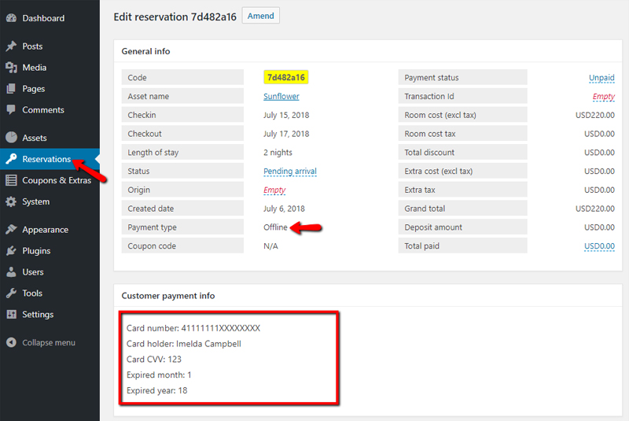Viewport: 629px width, 421px height.
Task: Click the Card number line
Action: click(193, 328)
